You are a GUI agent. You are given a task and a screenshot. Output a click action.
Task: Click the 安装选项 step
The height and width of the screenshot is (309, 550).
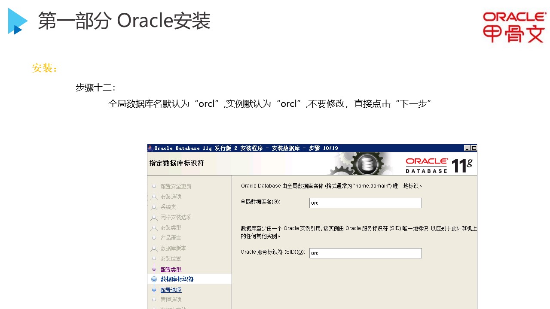[x=171, y=197]
